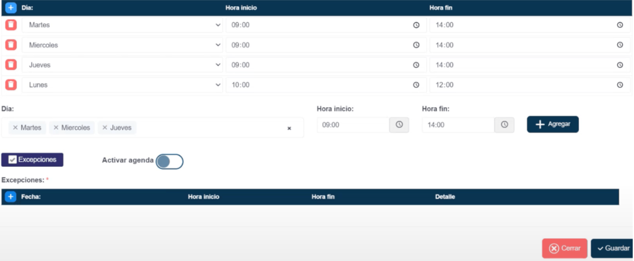Open the Martes day dropdown
This screenshot has height=261, width=634.
pyautogui.click(x=123, y=25)
